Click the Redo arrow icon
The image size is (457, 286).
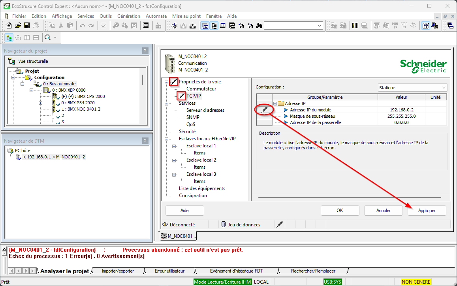click(91, 26)
